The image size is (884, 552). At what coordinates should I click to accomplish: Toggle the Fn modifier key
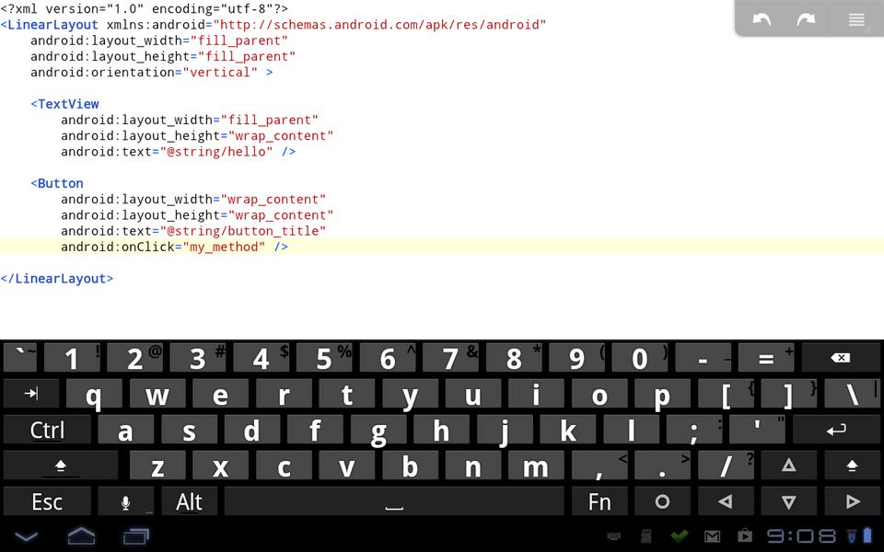click(599, 502)
